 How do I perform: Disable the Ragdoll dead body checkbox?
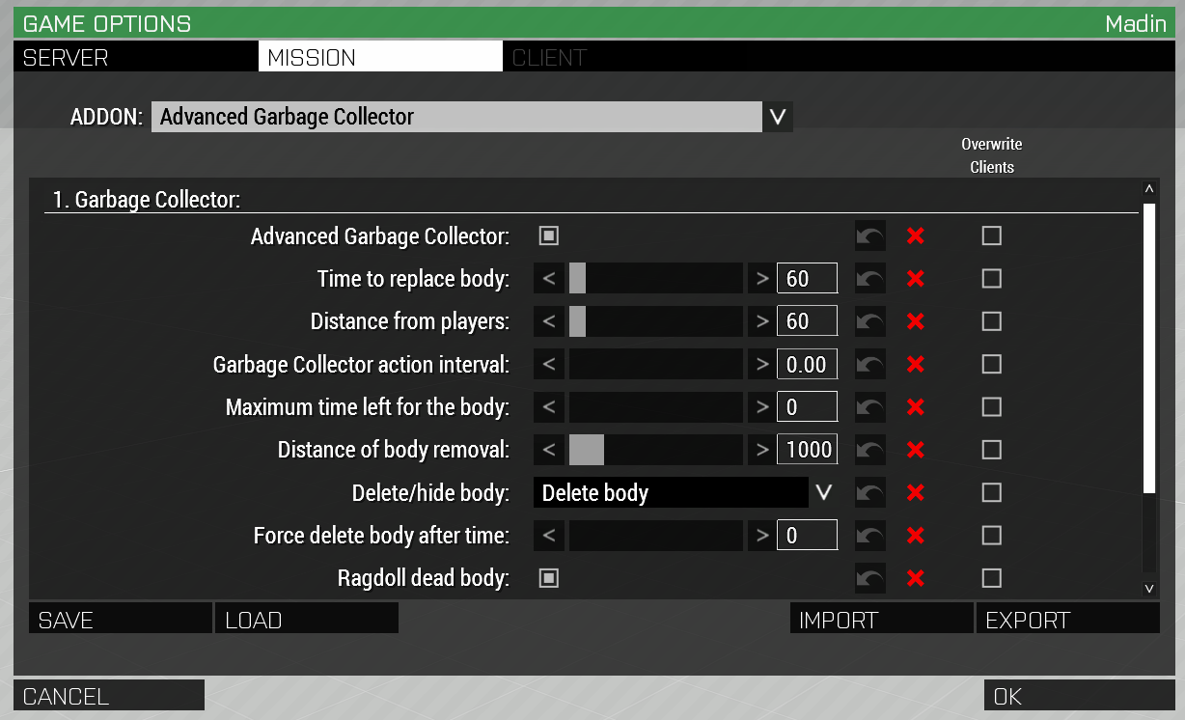tap(549, 578)
